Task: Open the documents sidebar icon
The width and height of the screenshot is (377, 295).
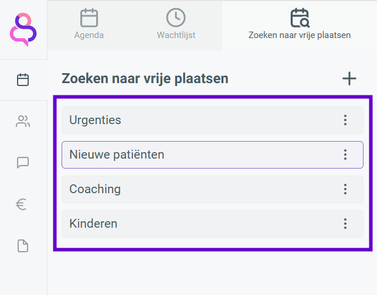Action: point(23,246)
